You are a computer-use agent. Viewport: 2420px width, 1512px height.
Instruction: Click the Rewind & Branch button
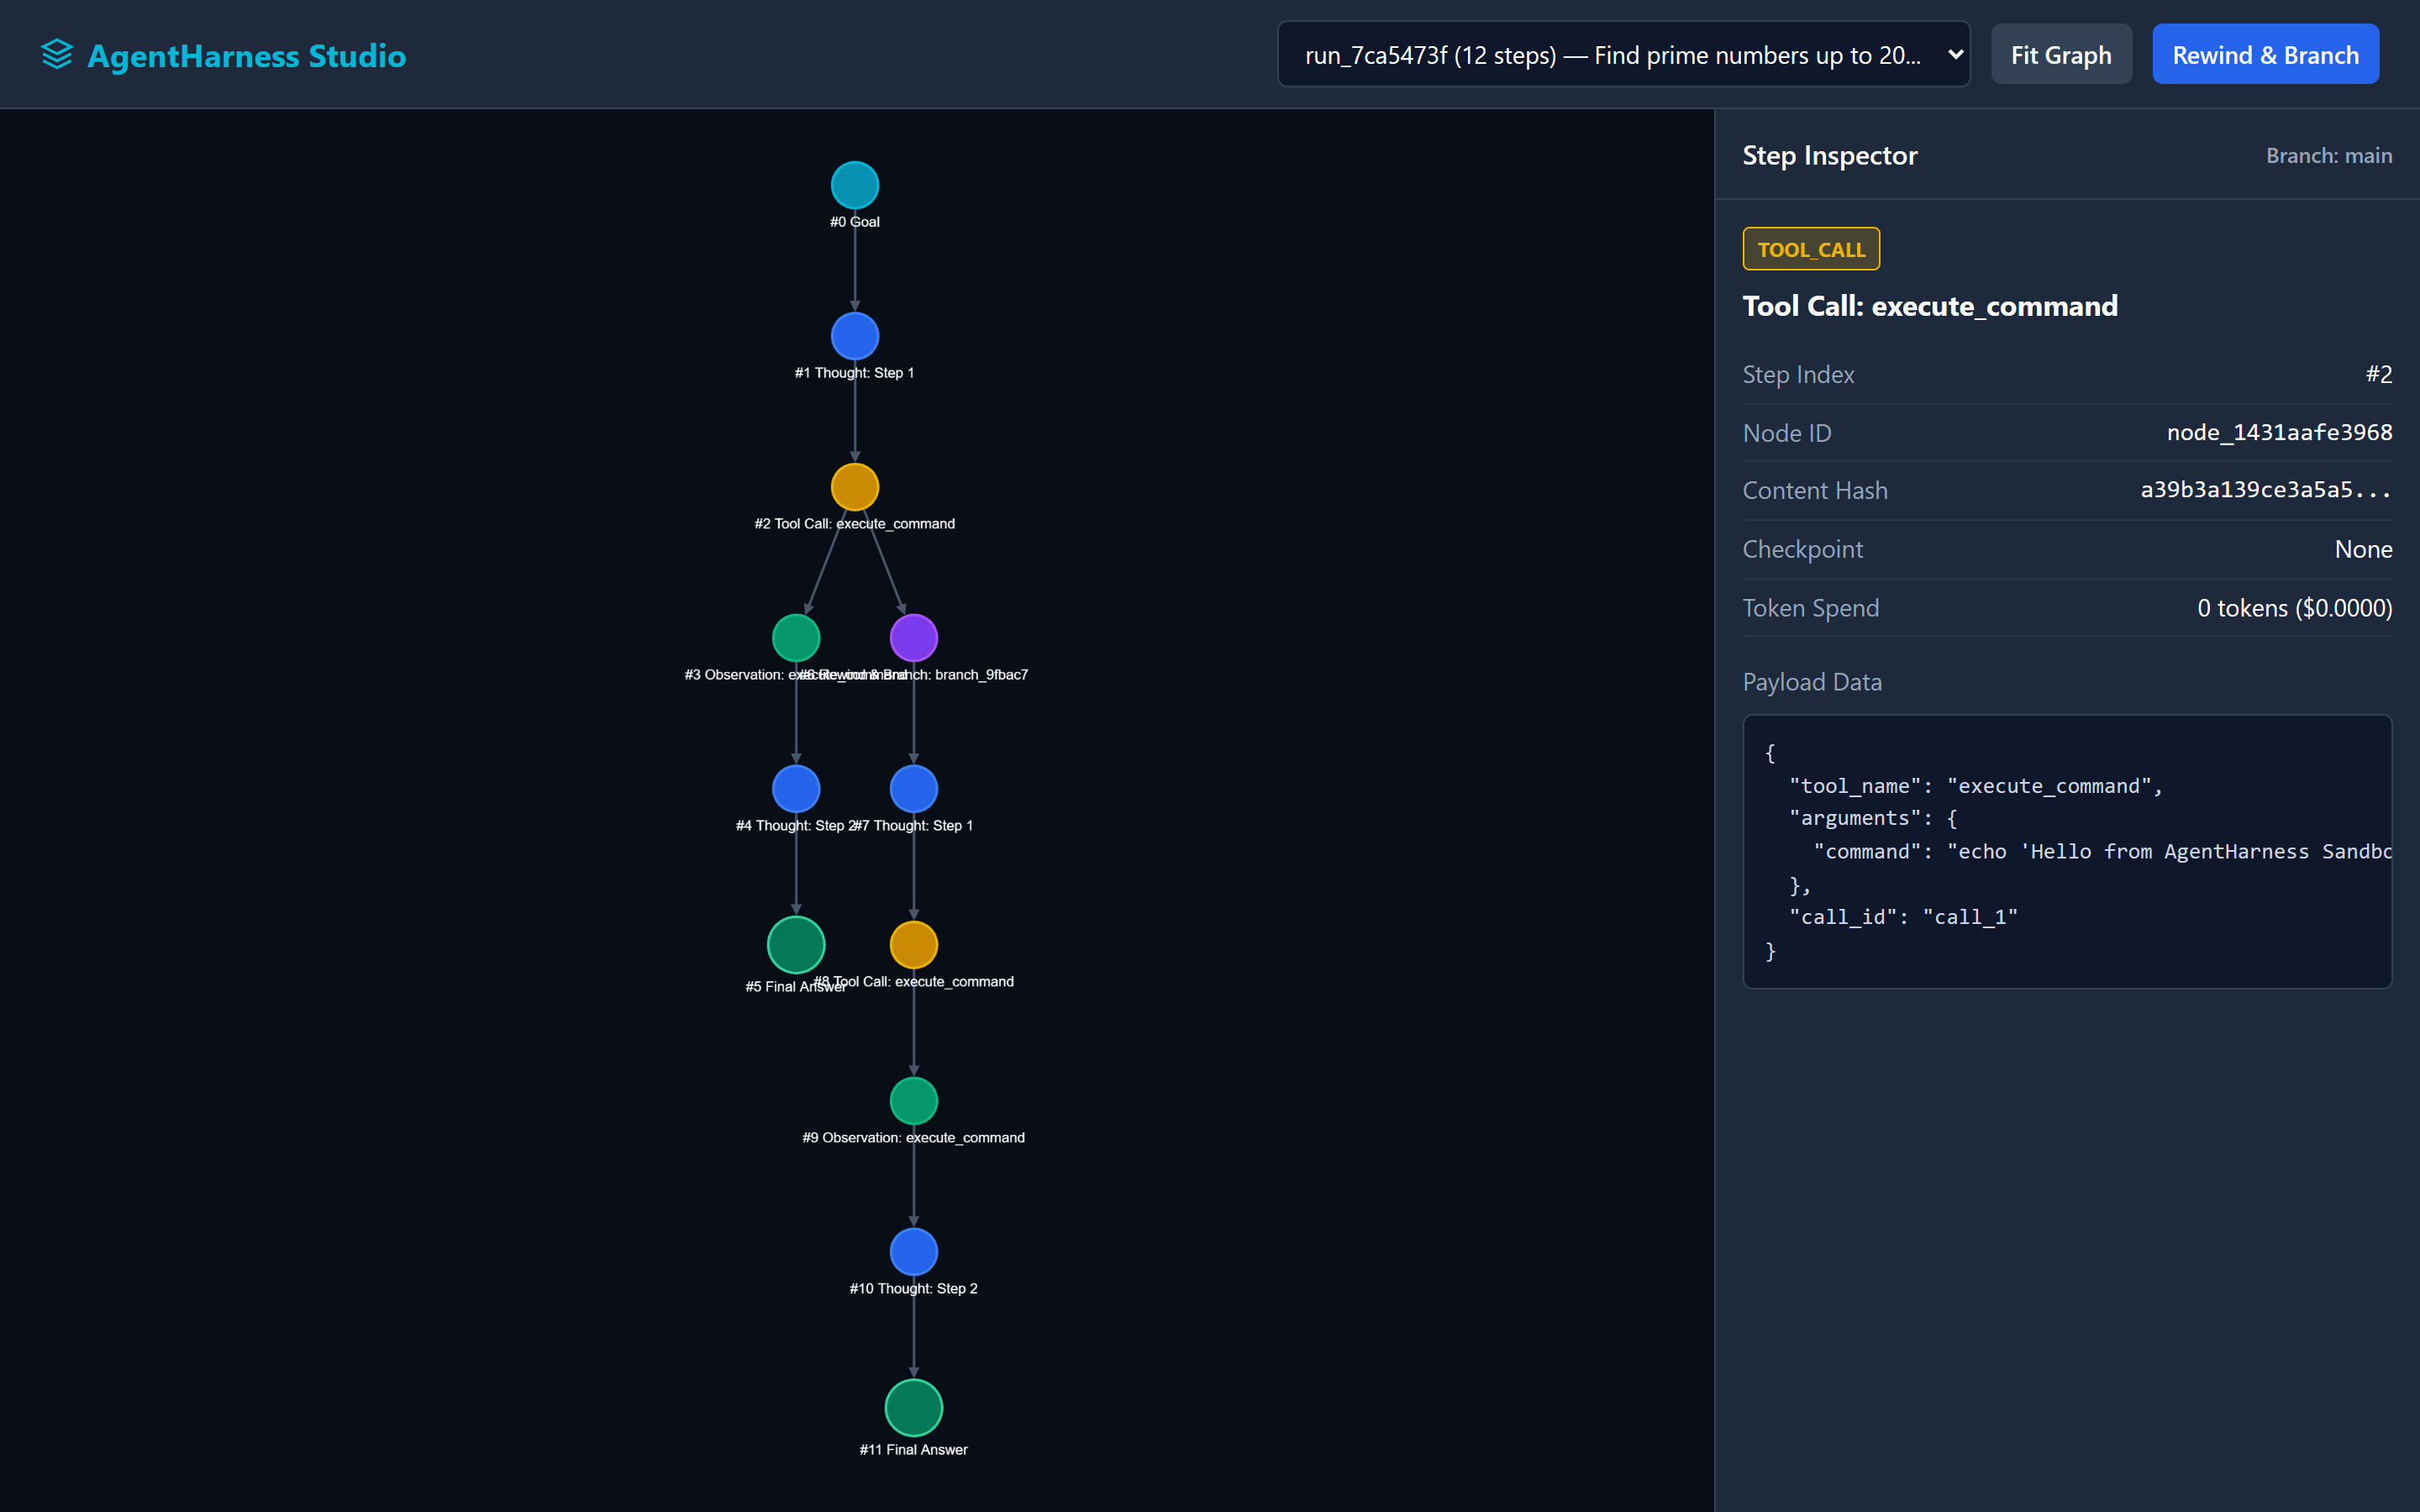point(2265,54)
